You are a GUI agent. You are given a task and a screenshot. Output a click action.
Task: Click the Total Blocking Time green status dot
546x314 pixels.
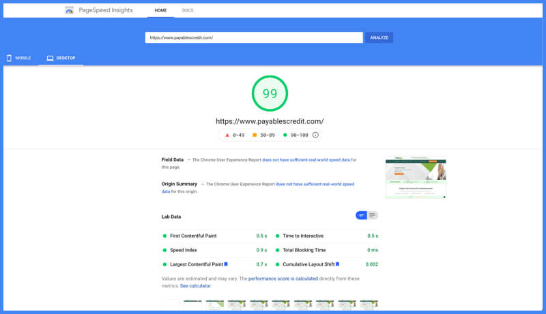(278, 250)
